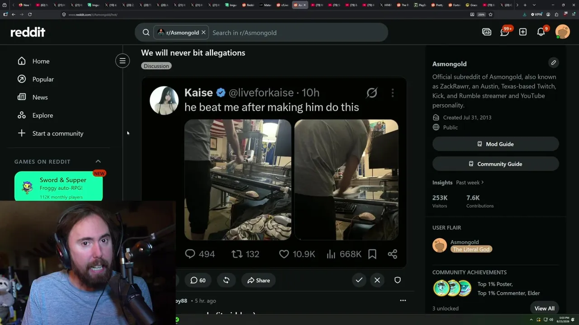
Task: Switch to the HIVE browser tab
Action: [x=386, y=5]
